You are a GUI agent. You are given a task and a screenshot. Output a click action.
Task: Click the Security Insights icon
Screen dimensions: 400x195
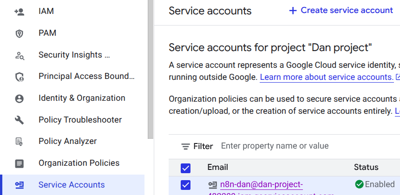click(x=19, y=55)
